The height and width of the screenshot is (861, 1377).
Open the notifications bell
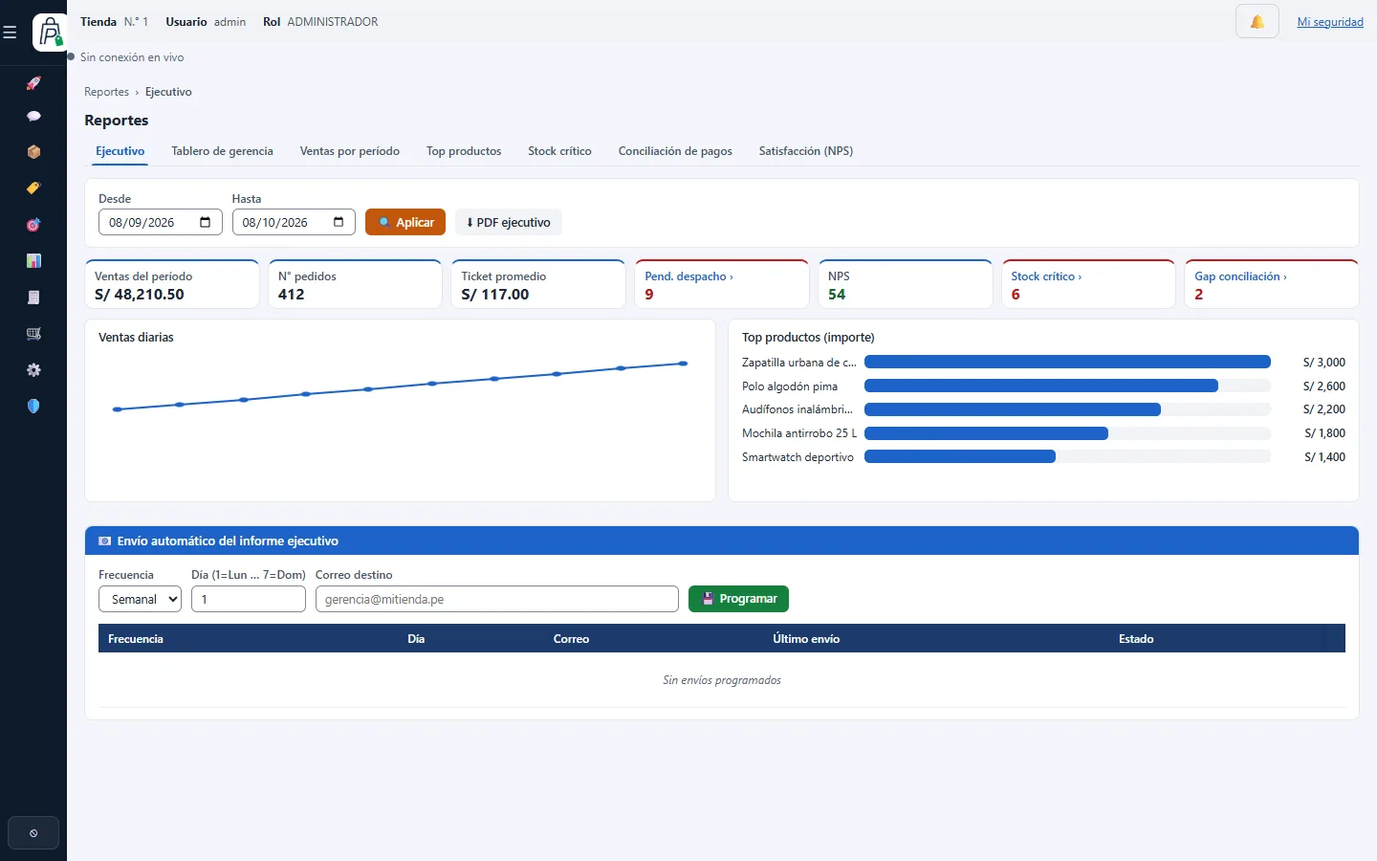pos(1257,21)
